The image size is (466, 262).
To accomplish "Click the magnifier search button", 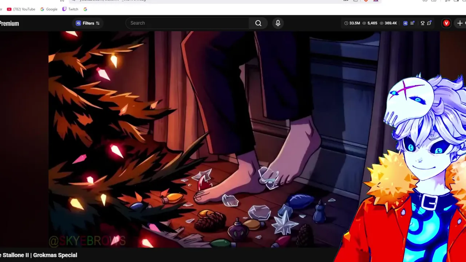I will pos(258,23).
